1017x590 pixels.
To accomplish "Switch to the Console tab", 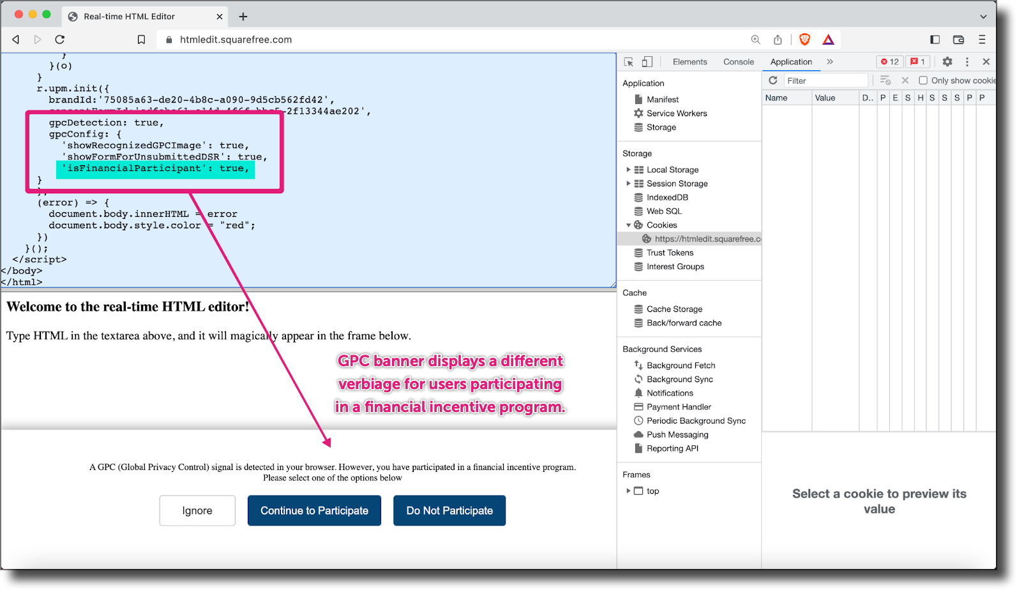I will (x=739, y=62).
